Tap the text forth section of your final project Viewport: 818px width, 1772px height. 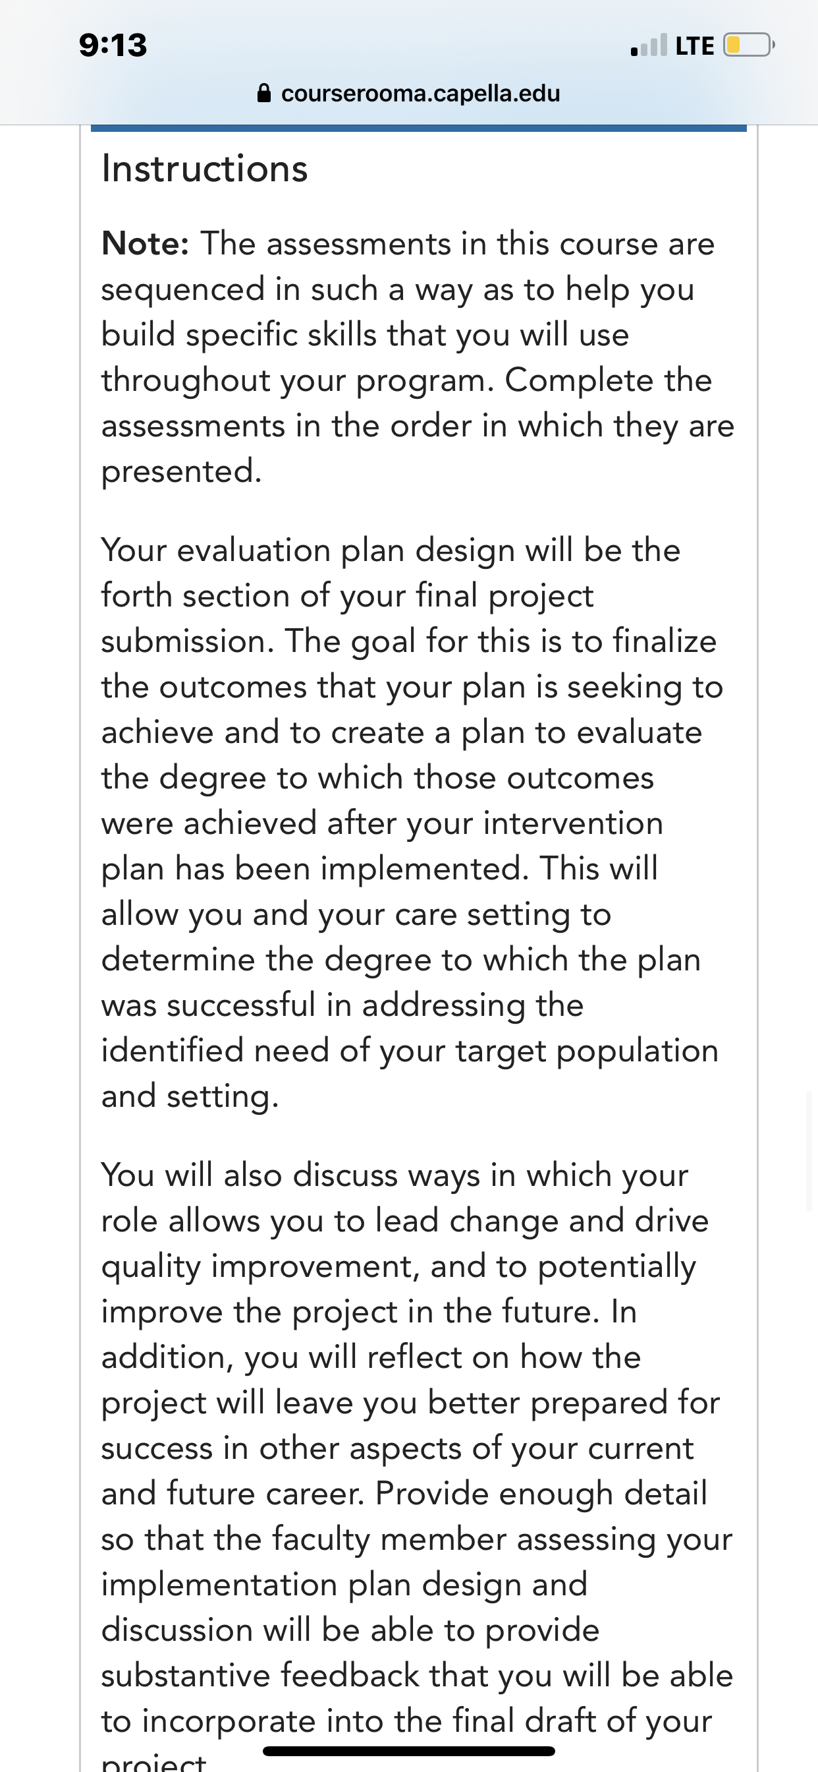pos(347,596)
